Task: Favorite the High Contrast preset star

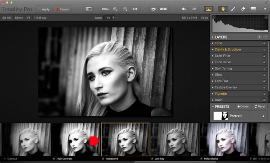Action: pyautogui.click(x=54, y=159)
